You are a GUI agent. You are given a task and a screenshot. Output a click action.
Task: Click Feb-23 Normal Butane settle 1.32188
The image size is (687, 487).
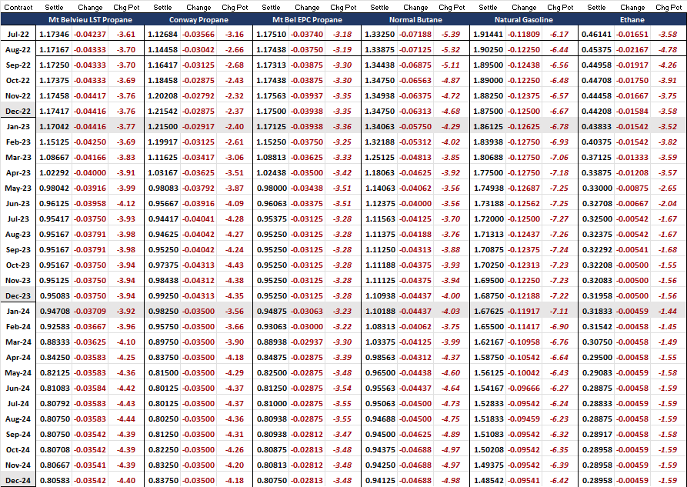point(379,142)
